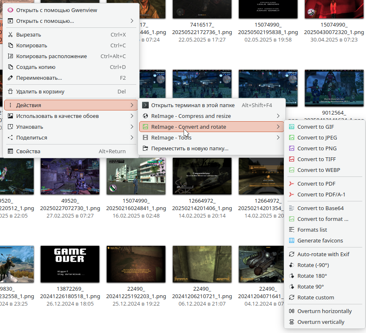Click the film icon beside ReImage - Tools
Image resolution: width=366 pixels, height=333 pixels.
pyautogui.click(x=145, y=138)
